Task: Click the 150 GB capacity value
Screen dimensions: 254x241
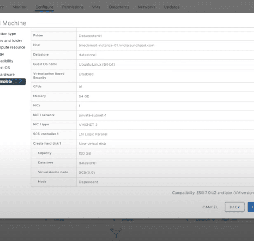Action: [85, 153]
